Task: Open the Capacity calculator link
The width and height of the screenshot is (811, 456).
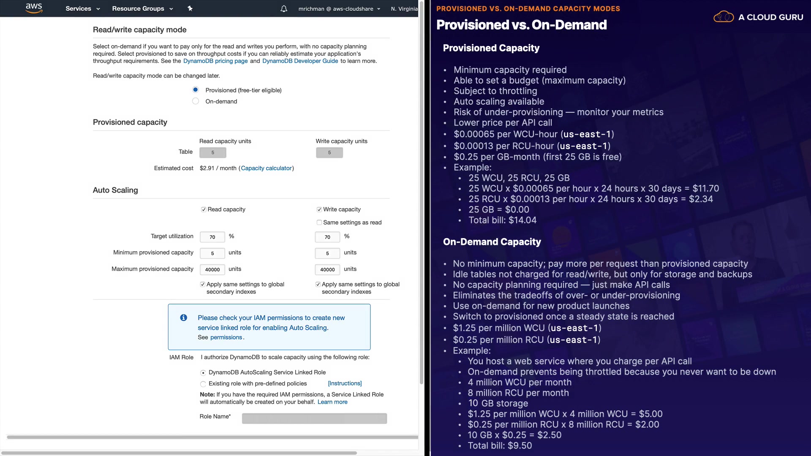Action: tap(266, 168)
